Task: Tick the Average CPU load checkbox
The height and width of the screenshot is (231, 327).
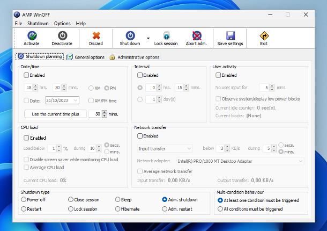Action: [26, 167]
